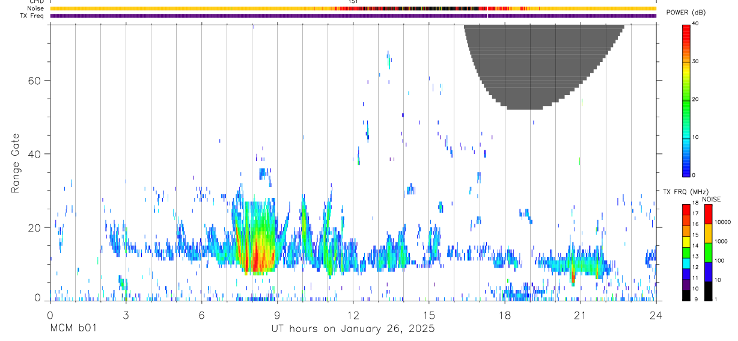Click the POWER (dB) color scale bar

(686, 100)
